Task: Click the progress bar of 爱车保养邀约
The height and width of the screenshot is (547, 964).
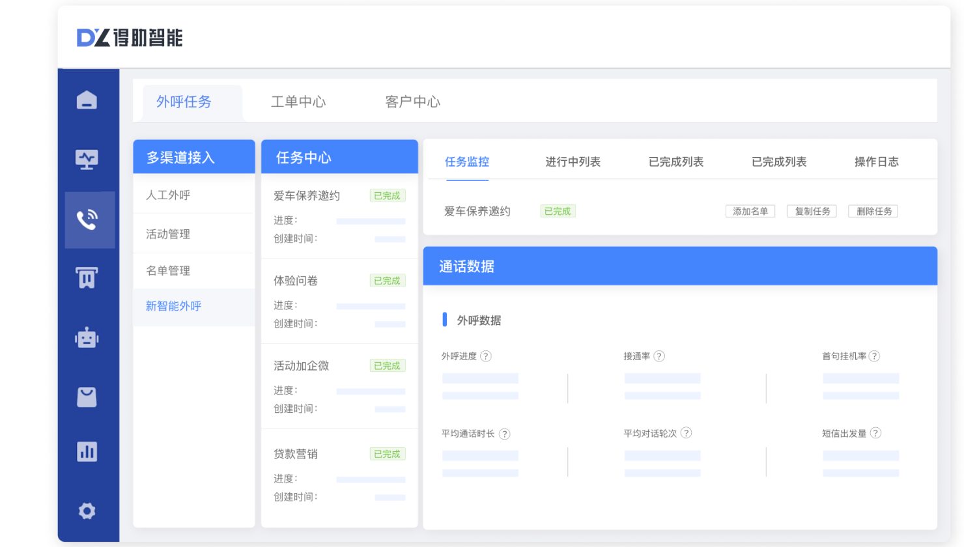Action: click(371, 220)
